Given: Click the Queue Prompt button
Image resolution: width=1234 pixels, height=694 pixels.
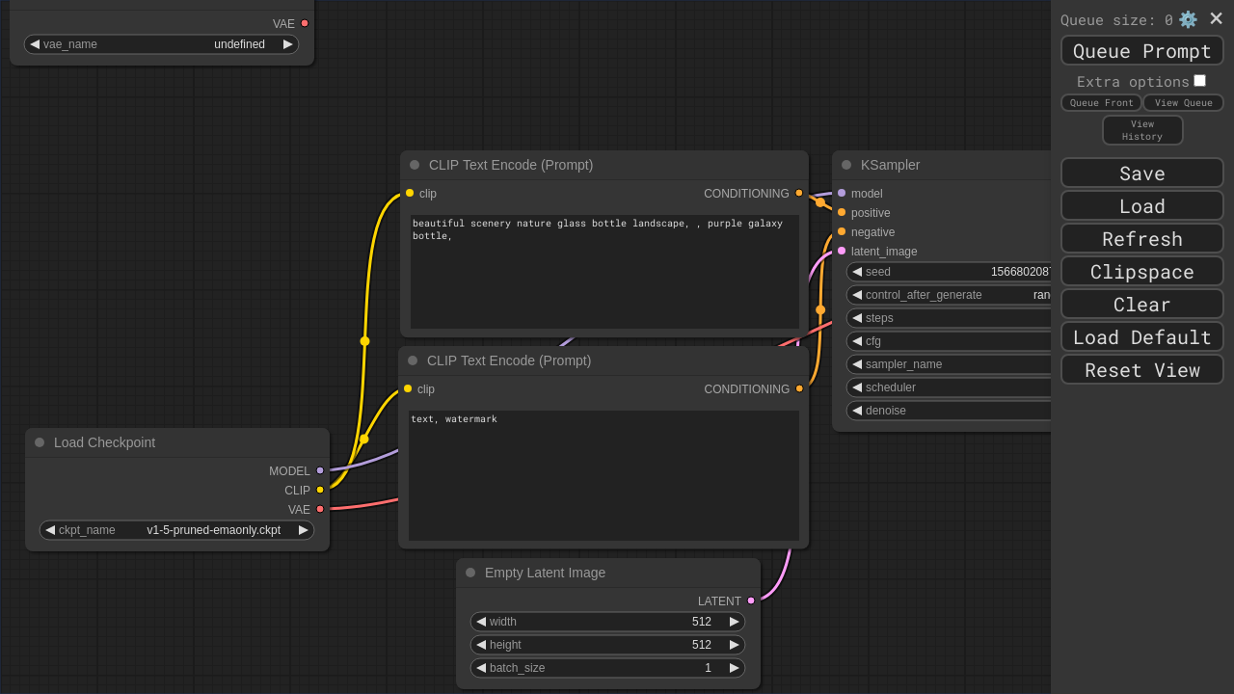Looking at the screenshot, I should (1141, 51).
